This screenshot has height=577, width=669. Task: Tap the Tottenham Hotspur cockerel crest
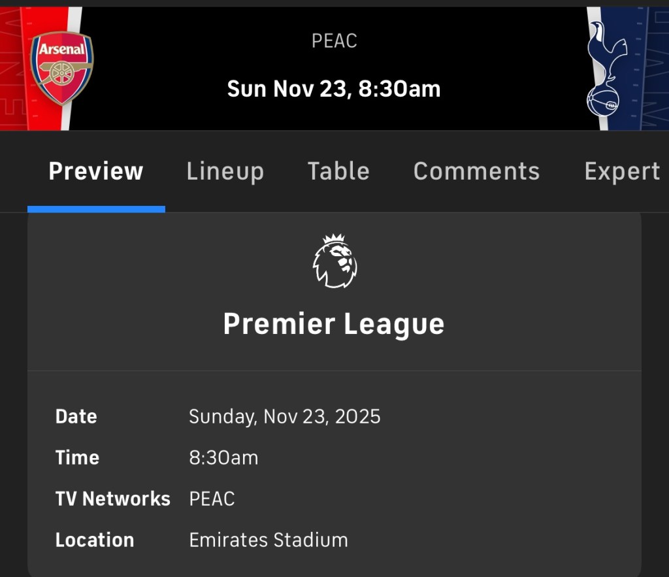[604, 69]
